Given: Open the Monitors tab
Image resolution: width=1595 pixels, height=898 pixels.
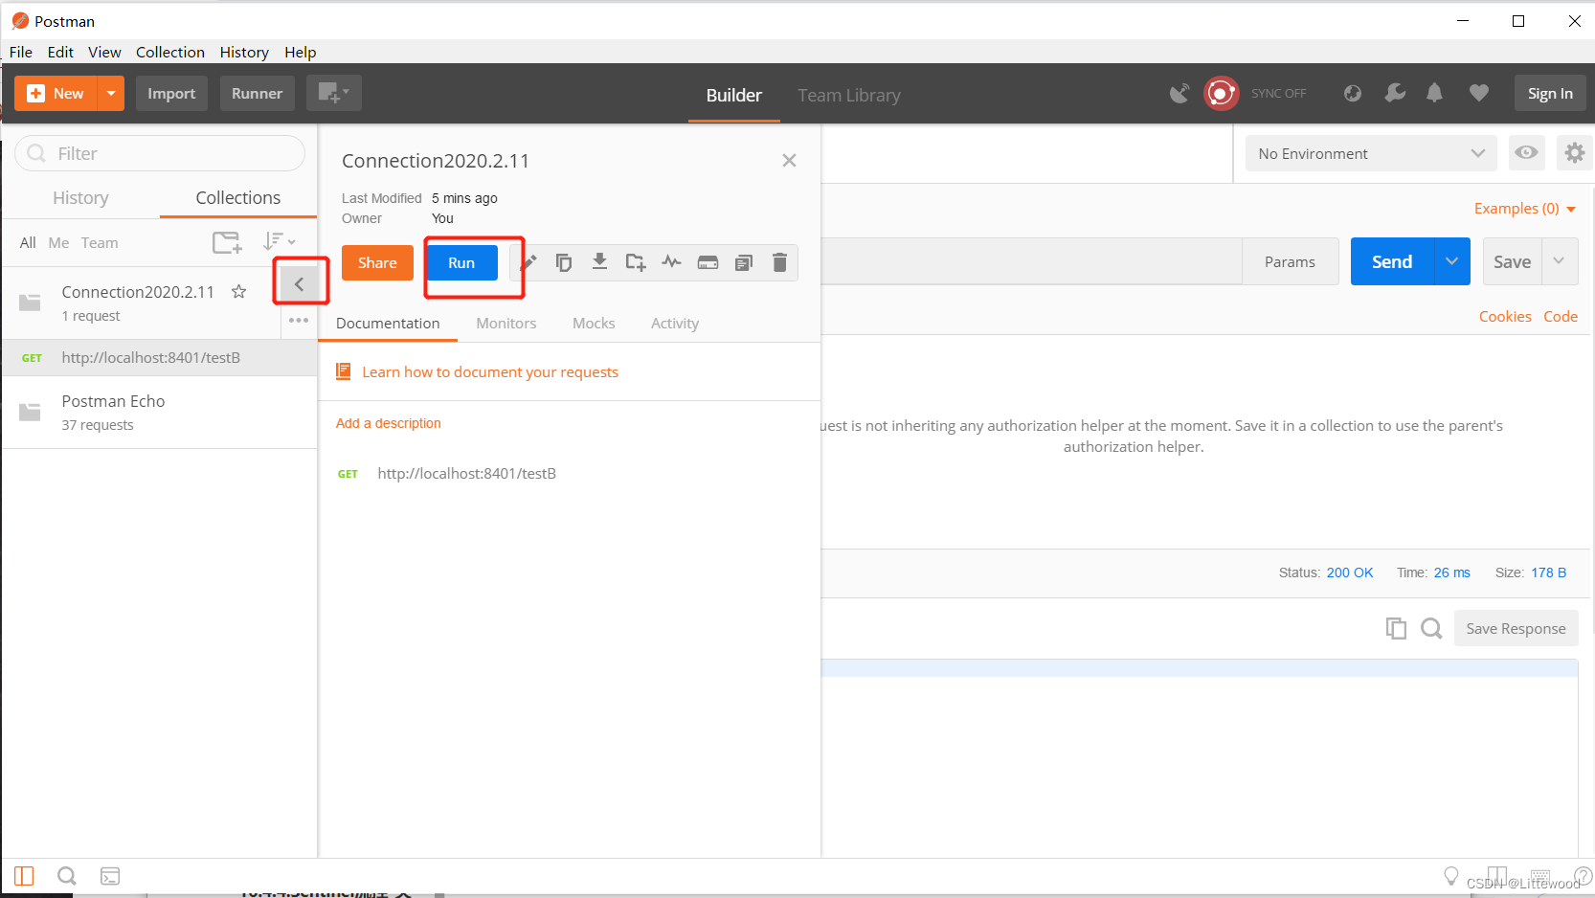Looking at the screenshot, I should [506, 324].
